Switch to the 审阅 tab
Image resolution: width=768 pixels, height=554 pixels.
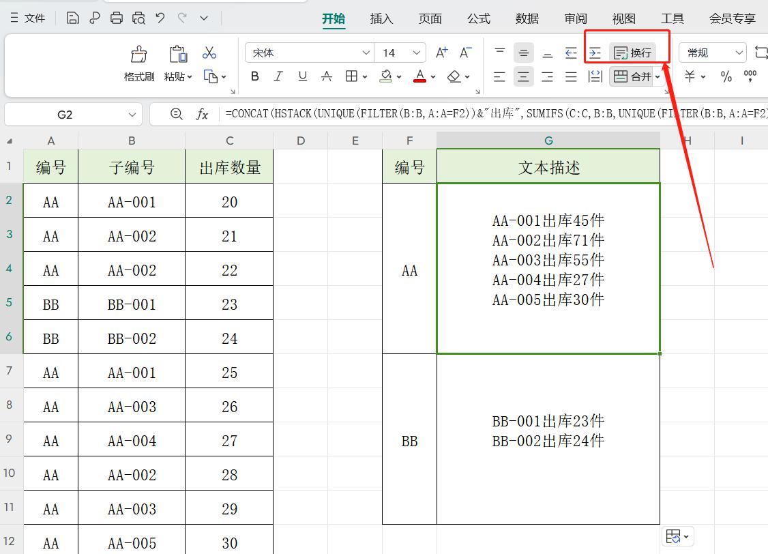click(x=576, y=18)
